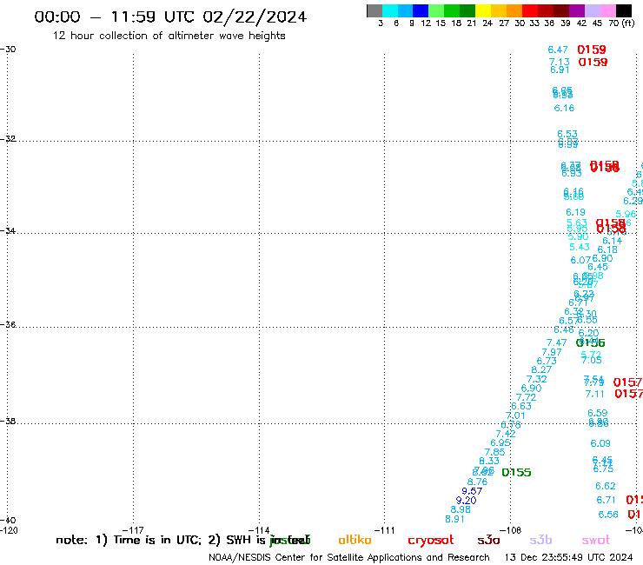Click the black legend color at far right
This screenshot has width=643, height=565.
[623, 10]
